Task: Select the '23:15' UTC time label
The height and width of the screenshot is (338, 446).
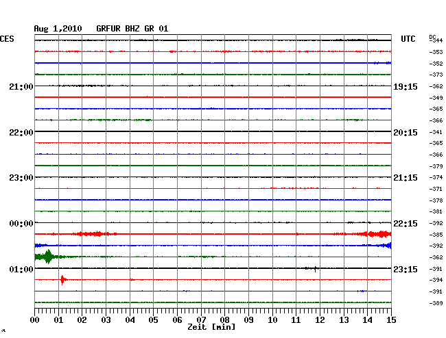Action: (406, 269)
